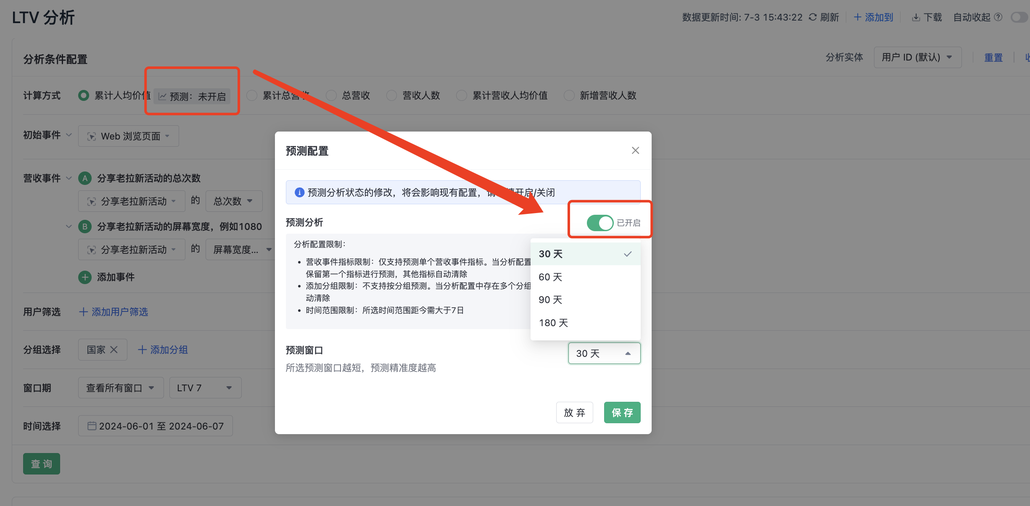The image size is (1030, 506).
Task: Click the calendar icon in 时间选择 field
Action: 92,426
